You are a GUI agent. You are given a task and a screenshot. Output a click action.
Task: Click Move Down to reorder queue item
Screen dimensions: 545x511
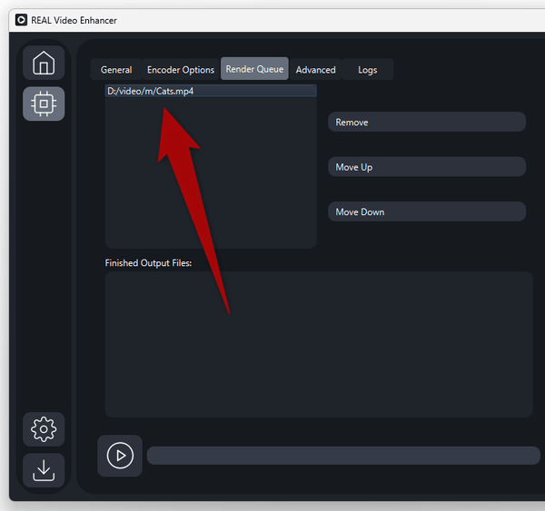426,211
